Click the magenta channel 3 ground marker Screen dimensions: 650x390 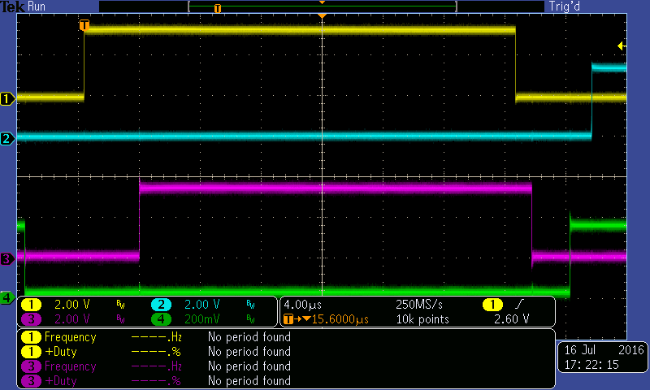coord(7,259)
